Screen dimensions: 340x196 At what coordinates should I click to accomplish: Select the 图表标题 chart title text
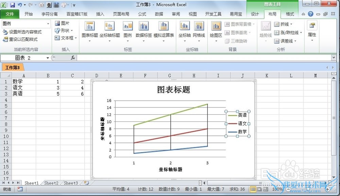[174, 89]
